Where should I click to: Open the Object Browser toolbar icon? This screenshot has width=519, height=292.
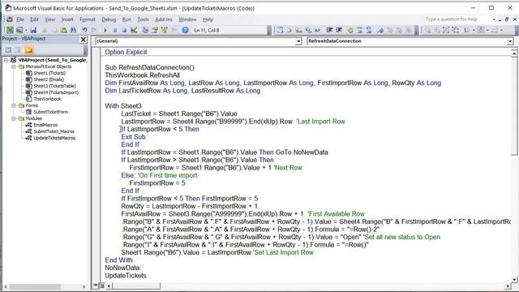tap(164, 30)
